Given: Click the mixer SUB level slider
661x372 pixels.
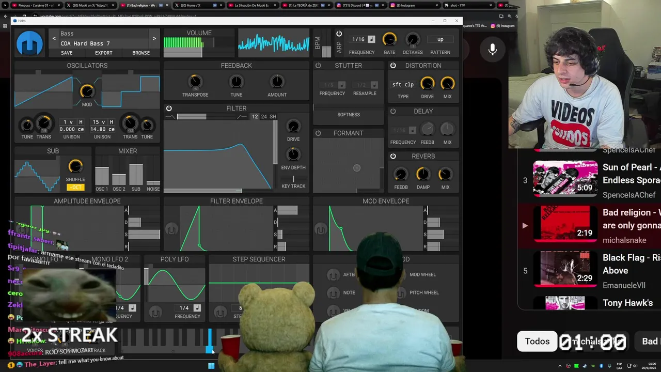Looking at the screenshot, I should 136,175.
